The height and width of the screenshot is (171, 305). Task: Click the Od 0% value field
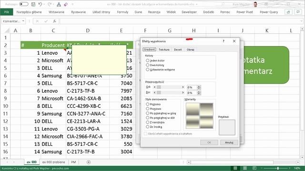pyautogui.click(x=192, y=87)
